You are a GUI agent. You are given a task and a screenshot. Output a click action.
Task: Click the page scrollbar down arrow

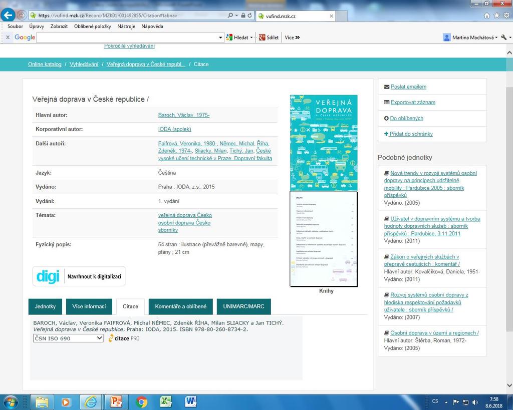point(509,385)
